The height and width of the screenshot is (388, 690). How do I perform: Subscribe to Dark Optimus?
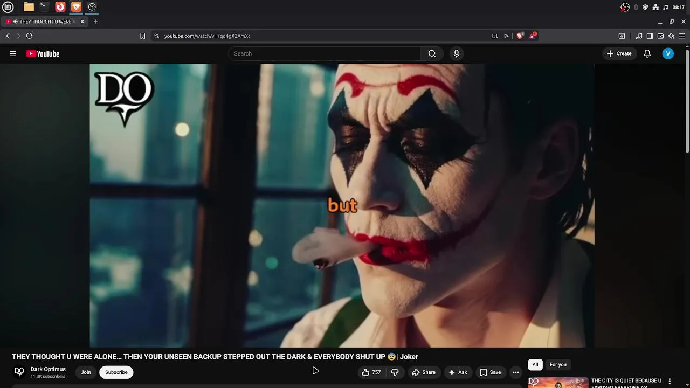(116, 372)
